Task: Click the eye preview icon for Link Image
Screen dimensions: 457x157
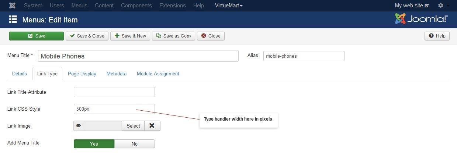Action: pyautogui.click(x=79, y=126)
